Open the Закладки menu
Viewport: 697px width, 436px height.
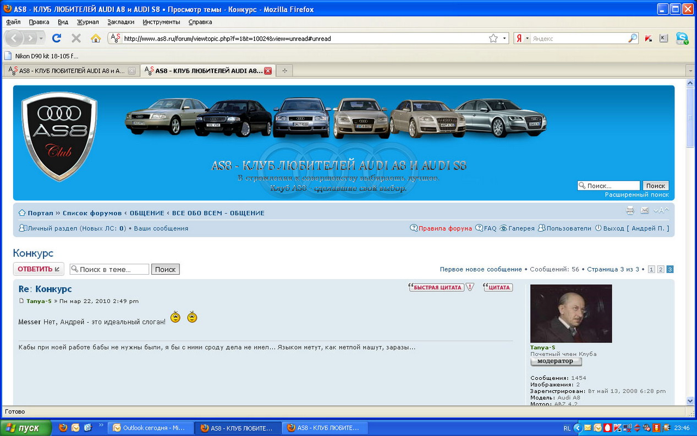coord(120,22)
